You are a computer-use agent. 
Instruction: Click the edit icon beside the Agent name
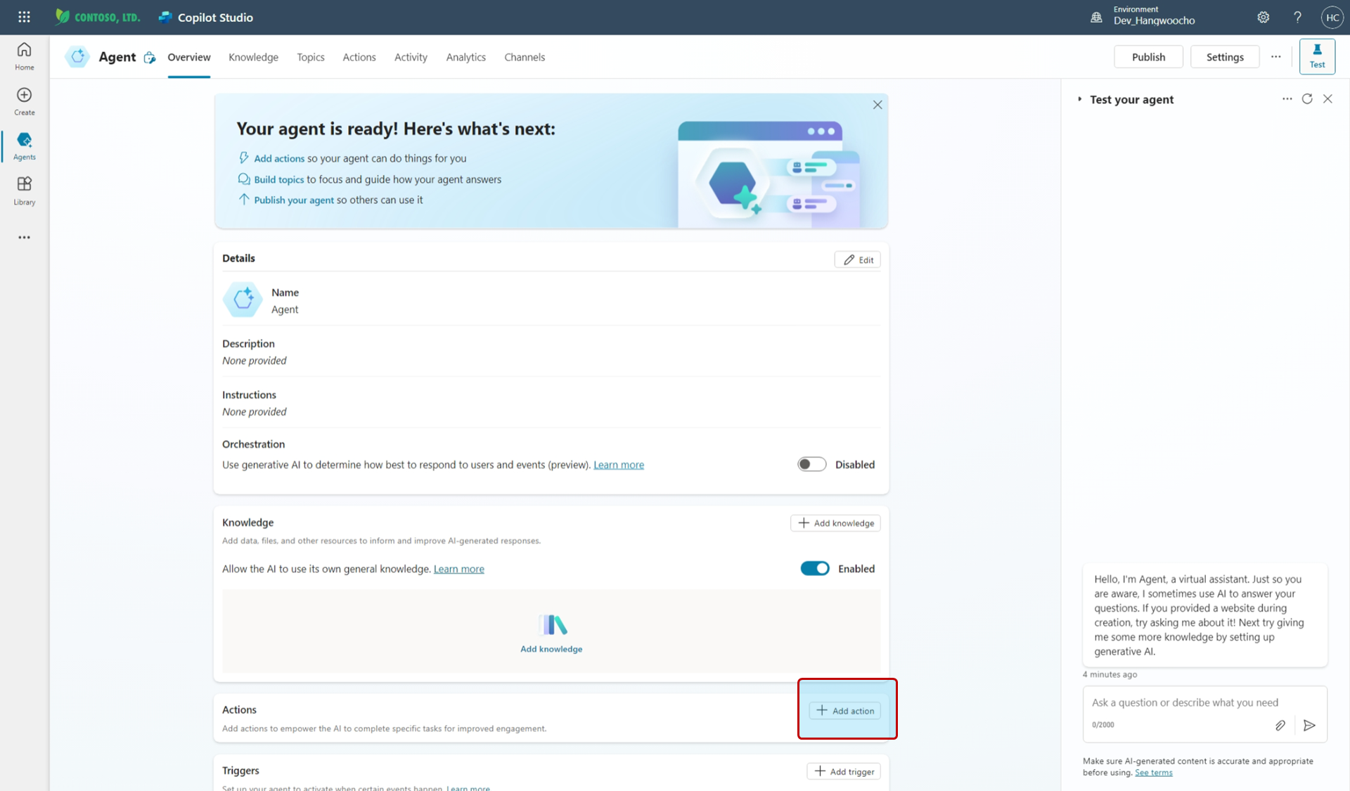[150, 58]
